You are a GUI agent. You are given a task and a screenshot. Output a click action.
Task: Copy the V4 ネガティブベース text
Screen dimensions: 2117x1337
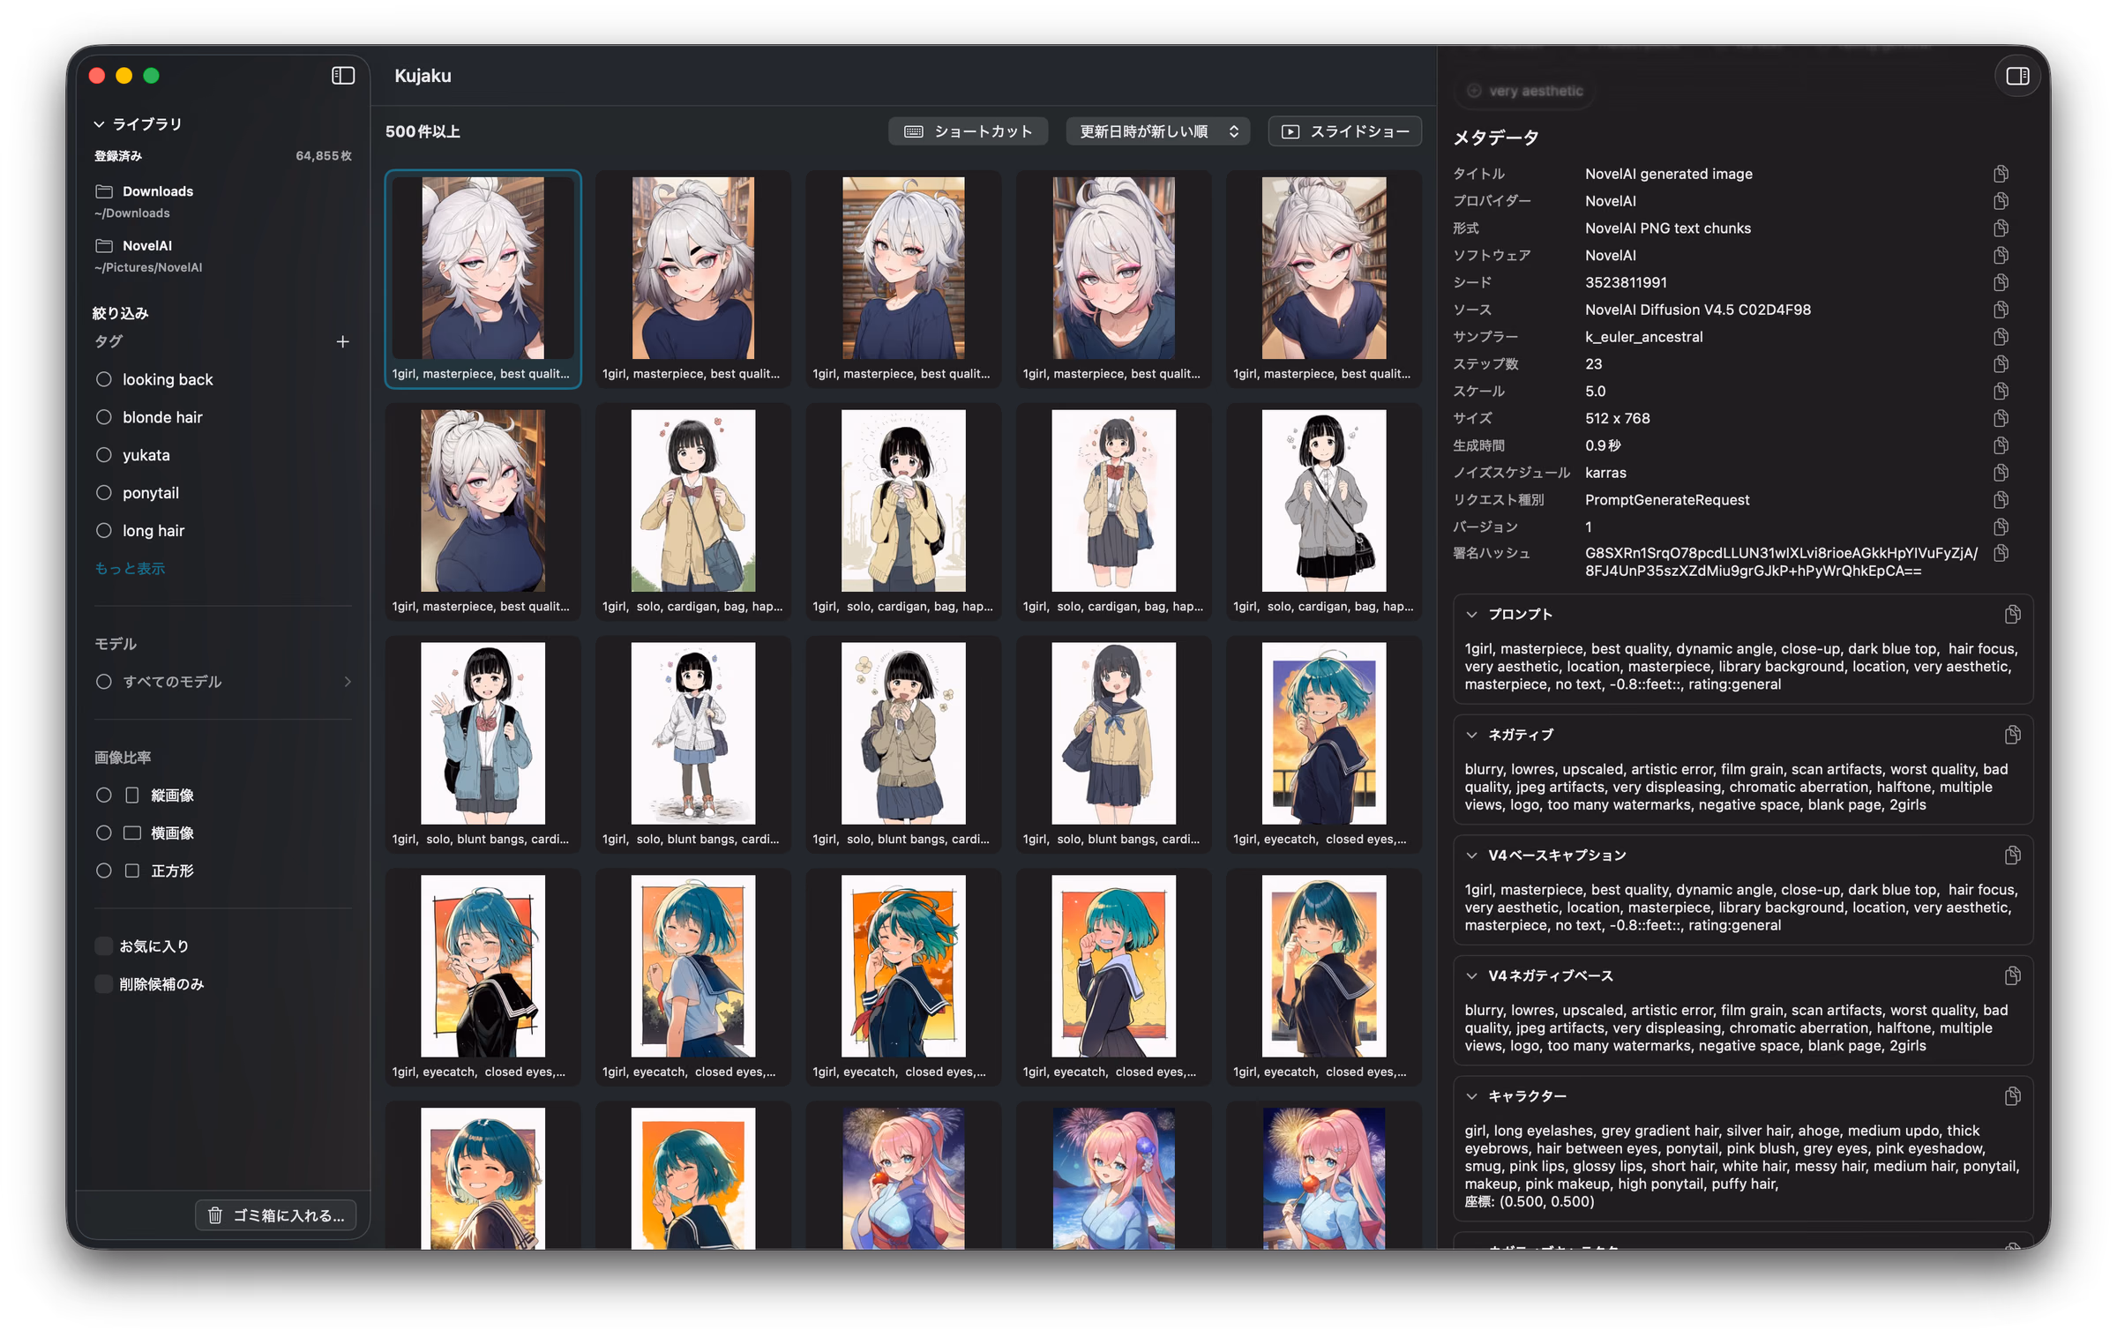coord(2012,975)
